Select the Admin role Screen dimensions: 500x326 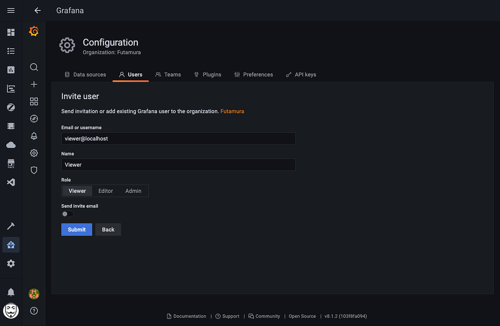(x=133, y=191)
